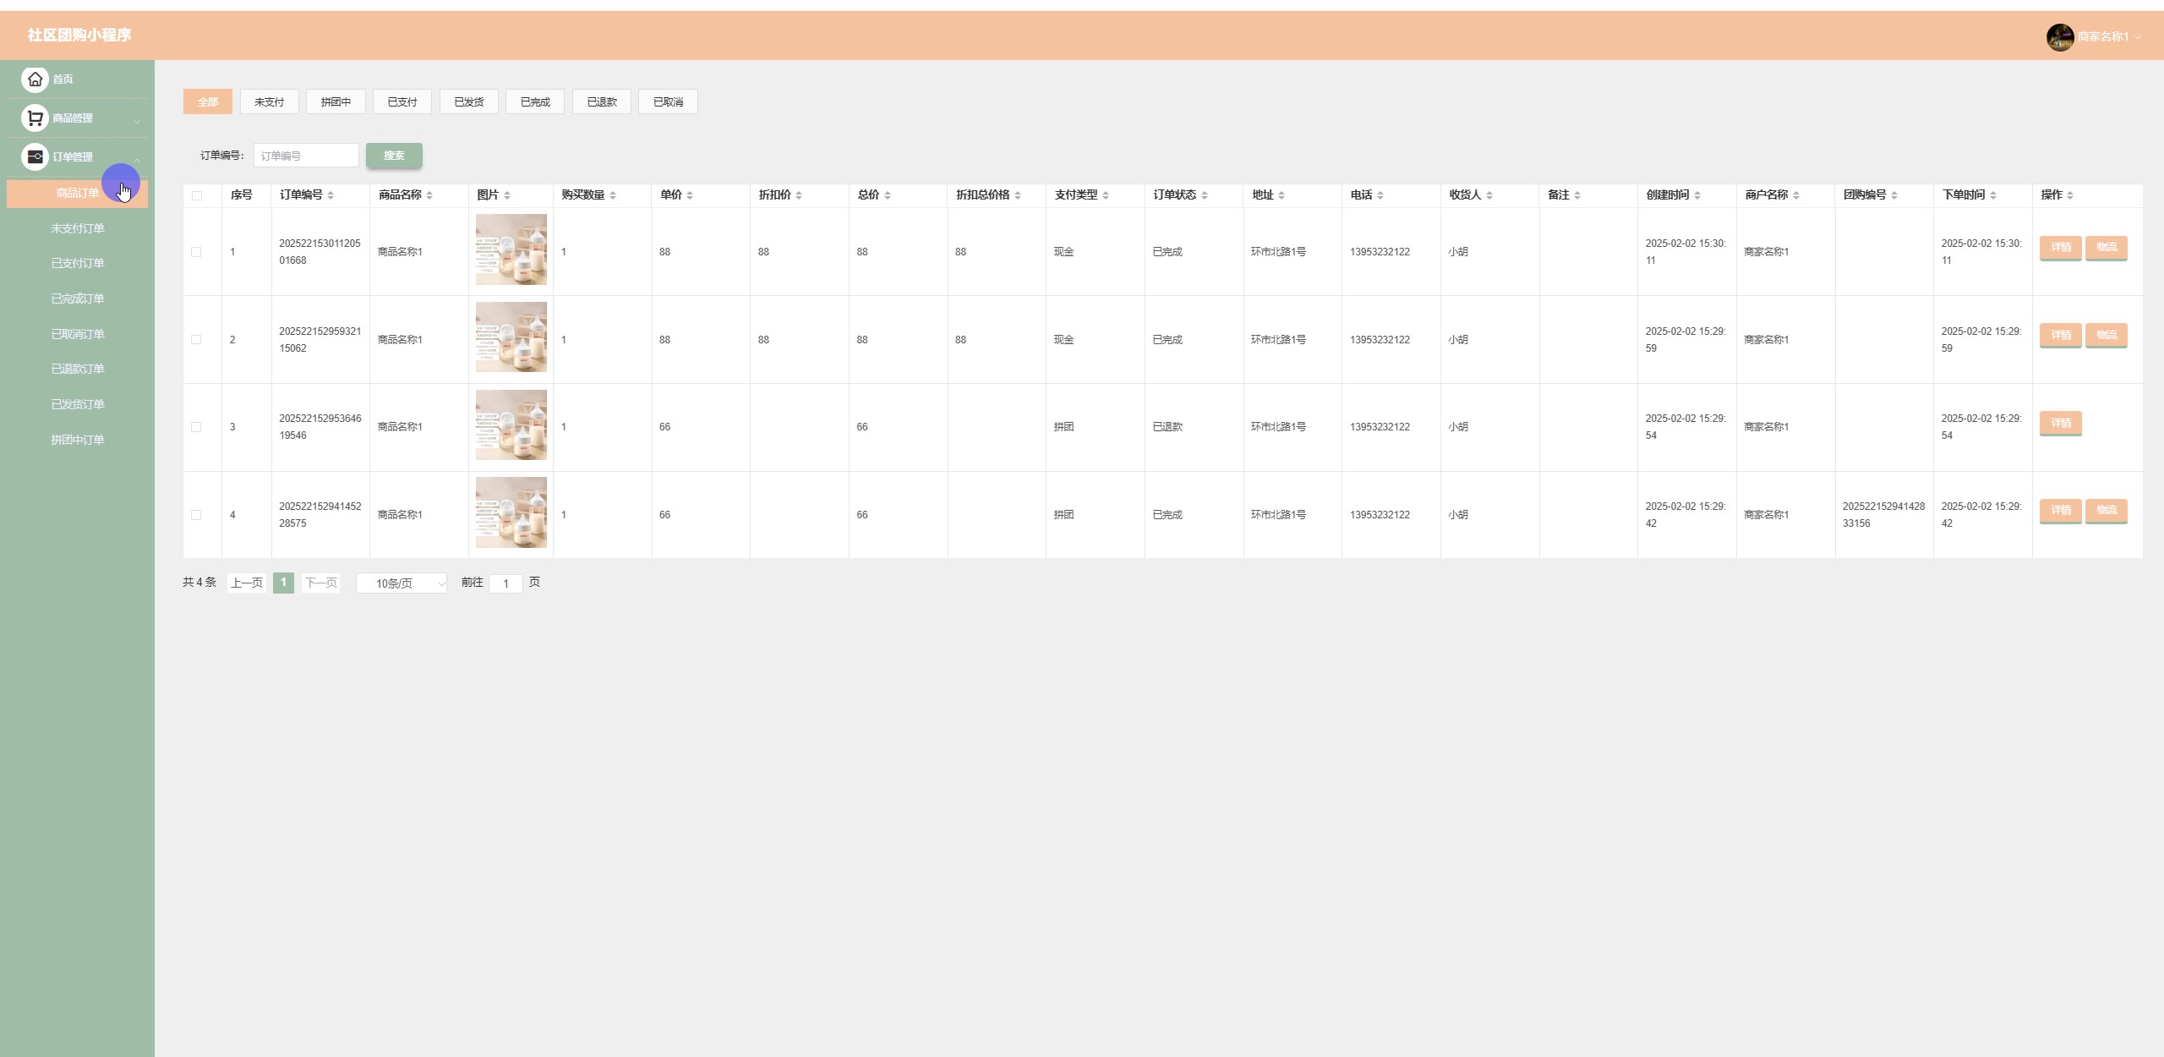
Task: Check the checkbox for row 3
Action: pyautogui.click(x=196, y=427)
